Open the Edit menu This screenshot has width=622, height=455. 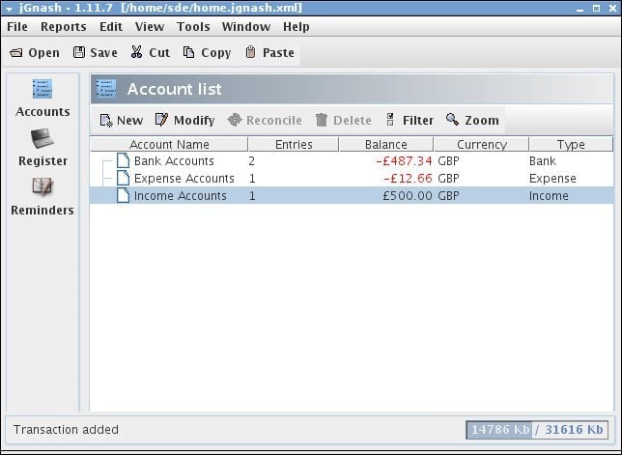click(x=111, y=27)
